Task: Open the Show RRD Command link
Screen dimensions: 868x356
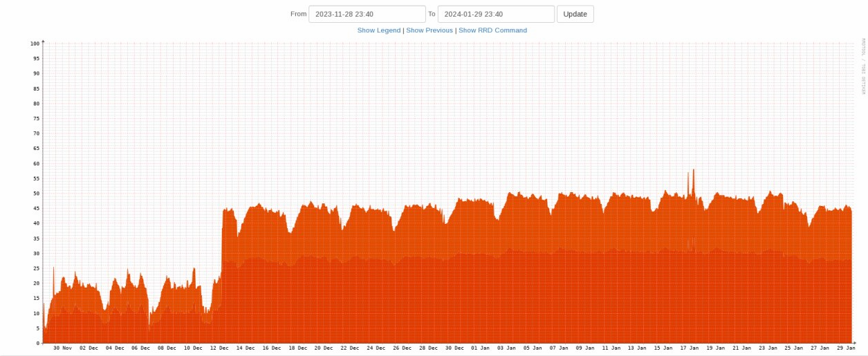Action: click(x=492, y=30)
